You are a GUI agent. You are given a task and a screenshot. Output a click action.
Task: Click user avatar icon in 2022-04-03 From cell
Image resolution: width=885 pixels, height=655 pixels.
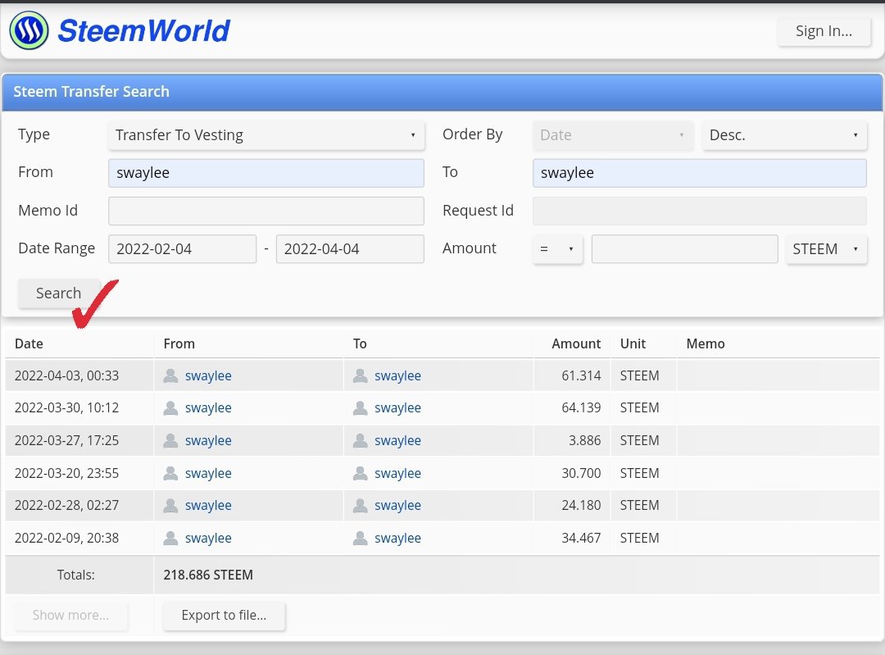coord(170,375)
